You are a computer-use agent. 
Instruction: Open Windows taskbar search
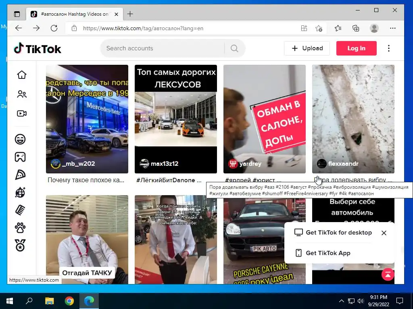pyautogui.click(x=29, y=301)
